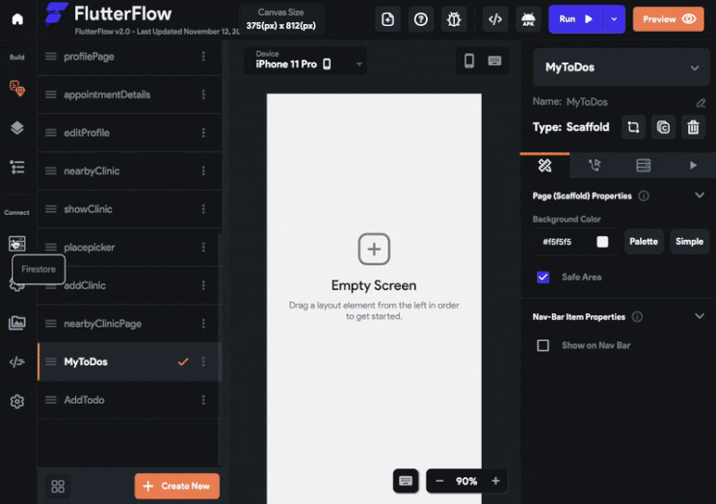Toggle keyboard icon beside zoom control
Screen dimensions: 716x504
(x=406, y=481)
